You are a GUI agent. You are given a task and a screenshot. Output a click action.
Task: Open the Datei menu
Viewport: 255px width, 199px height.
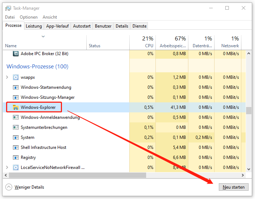point(10,17)
